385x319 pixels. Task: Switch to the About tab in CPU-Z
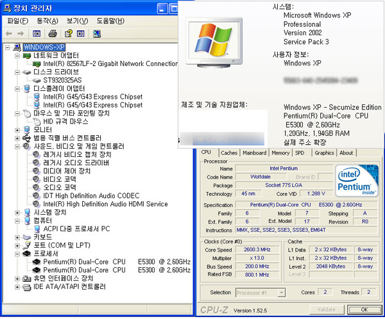[x=346, y=153]
